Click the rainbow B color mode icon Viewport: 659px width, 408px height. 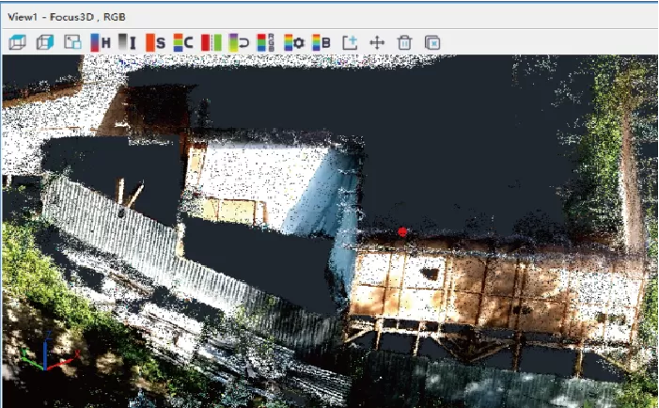click(x=322, y=42)
